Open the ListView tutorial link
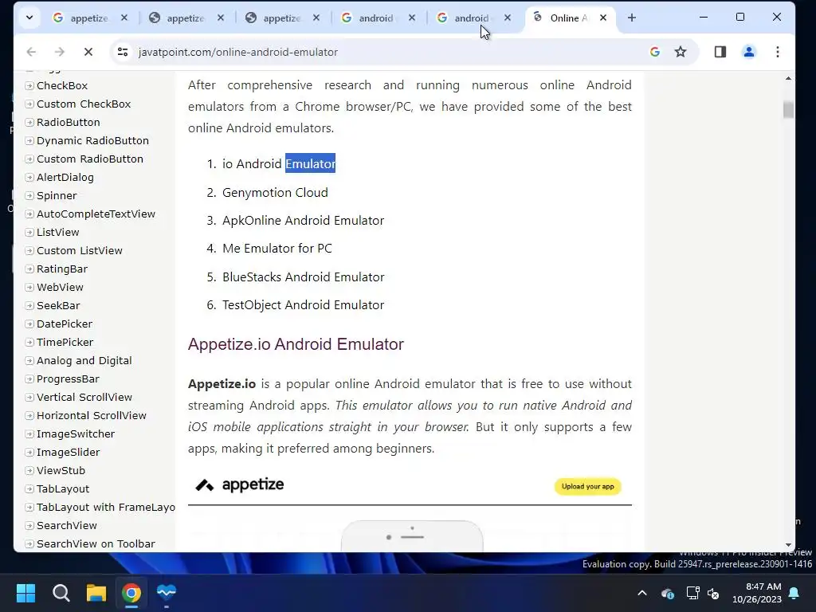This screenshot has width=816, height=612. (x=57, y=232)
